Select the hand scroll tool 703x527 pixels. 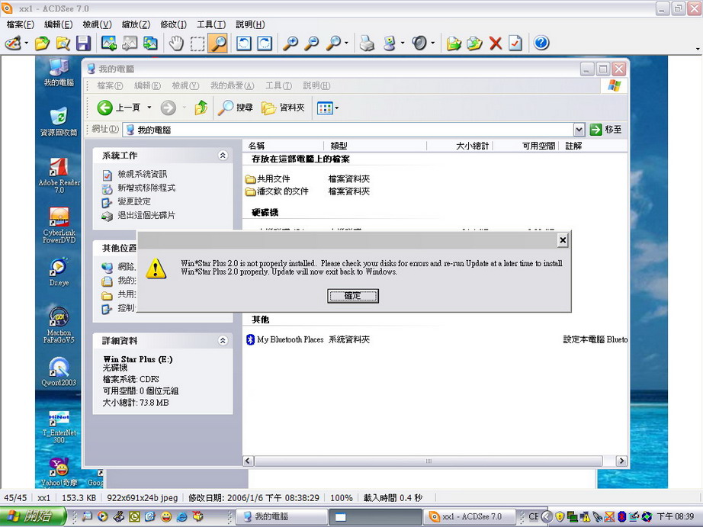tap(176, 43)
